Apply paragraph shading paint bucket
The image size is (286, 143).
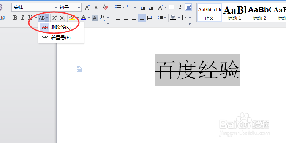pyautogui.click(x=173, y=18)
